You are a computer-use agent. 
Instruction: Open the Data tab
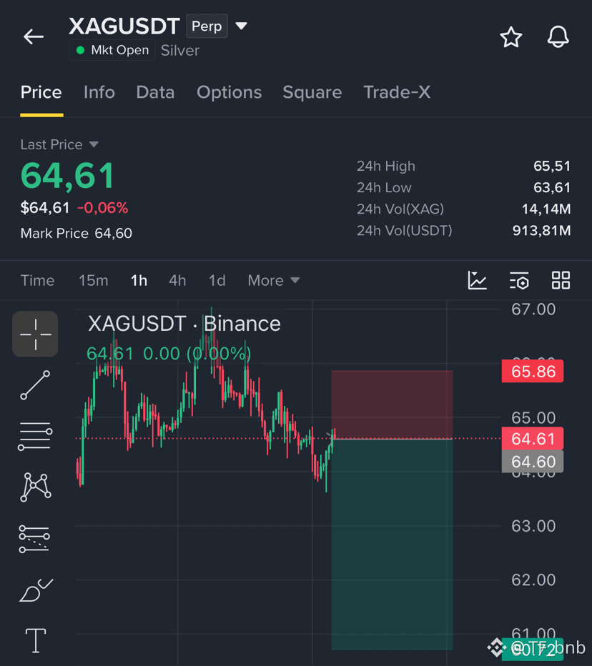click(x=155, y=92)
